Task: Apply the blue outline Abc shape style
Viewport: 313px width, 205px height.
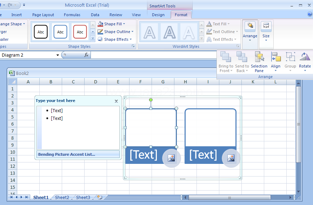Action: 60,32
